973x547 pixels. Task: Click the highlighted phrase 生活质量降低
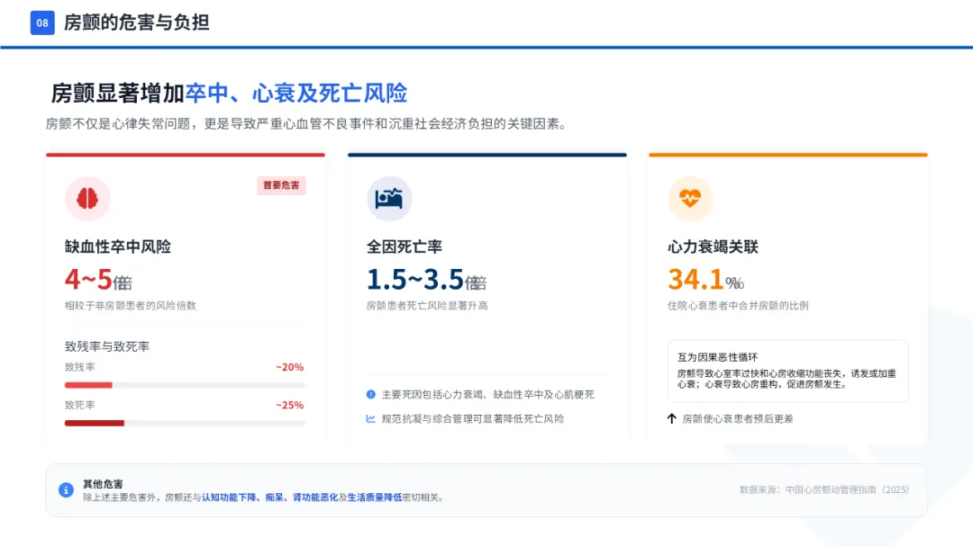[375, 498]
